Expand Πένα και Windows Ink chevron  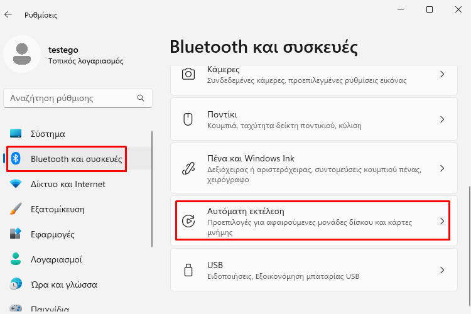pyautogui.click(x=442, y=168)
